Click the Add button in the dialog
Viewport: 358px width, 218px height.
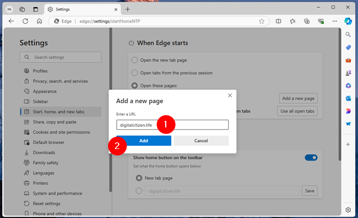click(144, 141)
